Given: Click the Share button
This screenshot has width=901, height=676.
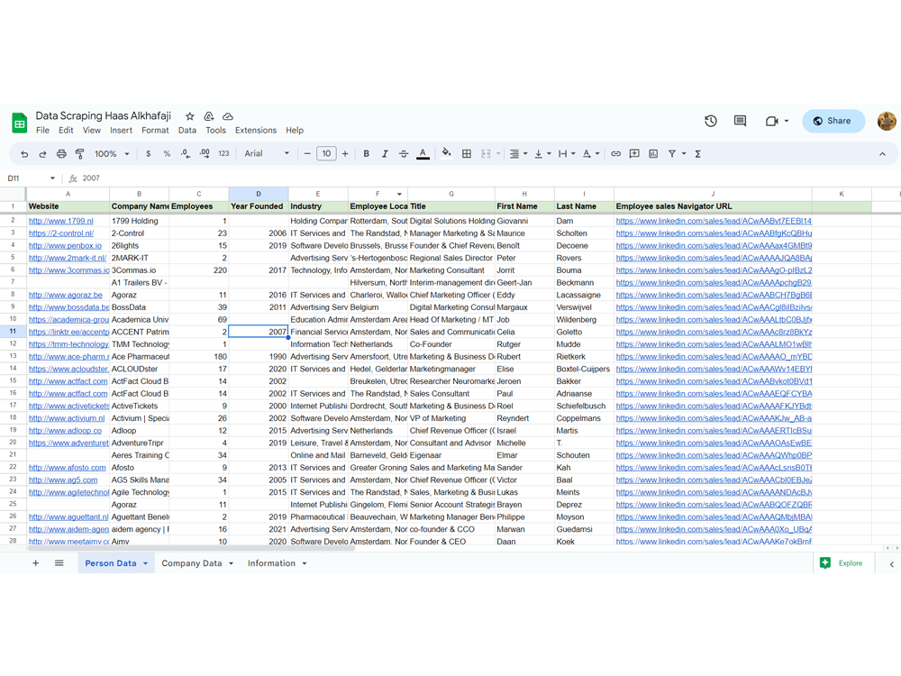Looking at the screenshot, I should [833, 121].
